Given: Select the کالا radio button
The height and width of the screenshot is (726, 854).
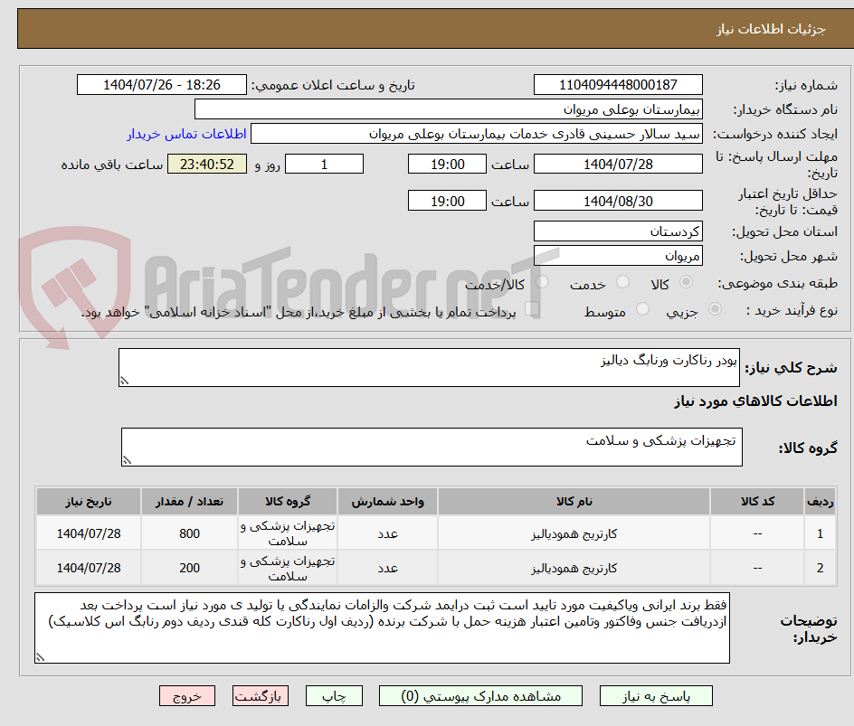Looking at the screenshot, I should tap(686, 282).
